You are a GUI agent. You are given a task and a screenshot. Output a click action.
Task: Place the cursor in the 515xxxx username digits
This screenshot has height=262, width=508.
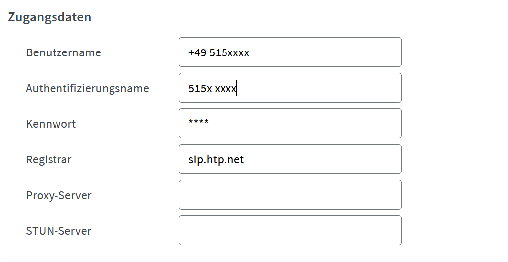coord(229,52)
